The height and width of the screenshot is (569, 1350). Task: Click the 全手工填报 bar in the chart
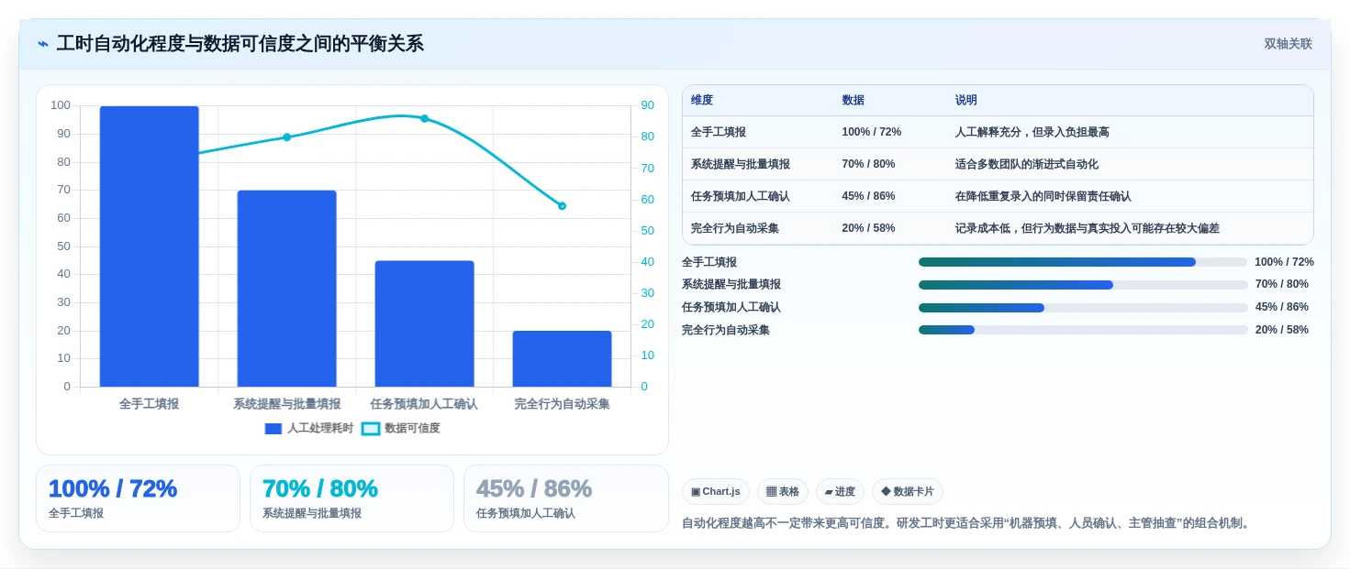click(x=150, y=246)
